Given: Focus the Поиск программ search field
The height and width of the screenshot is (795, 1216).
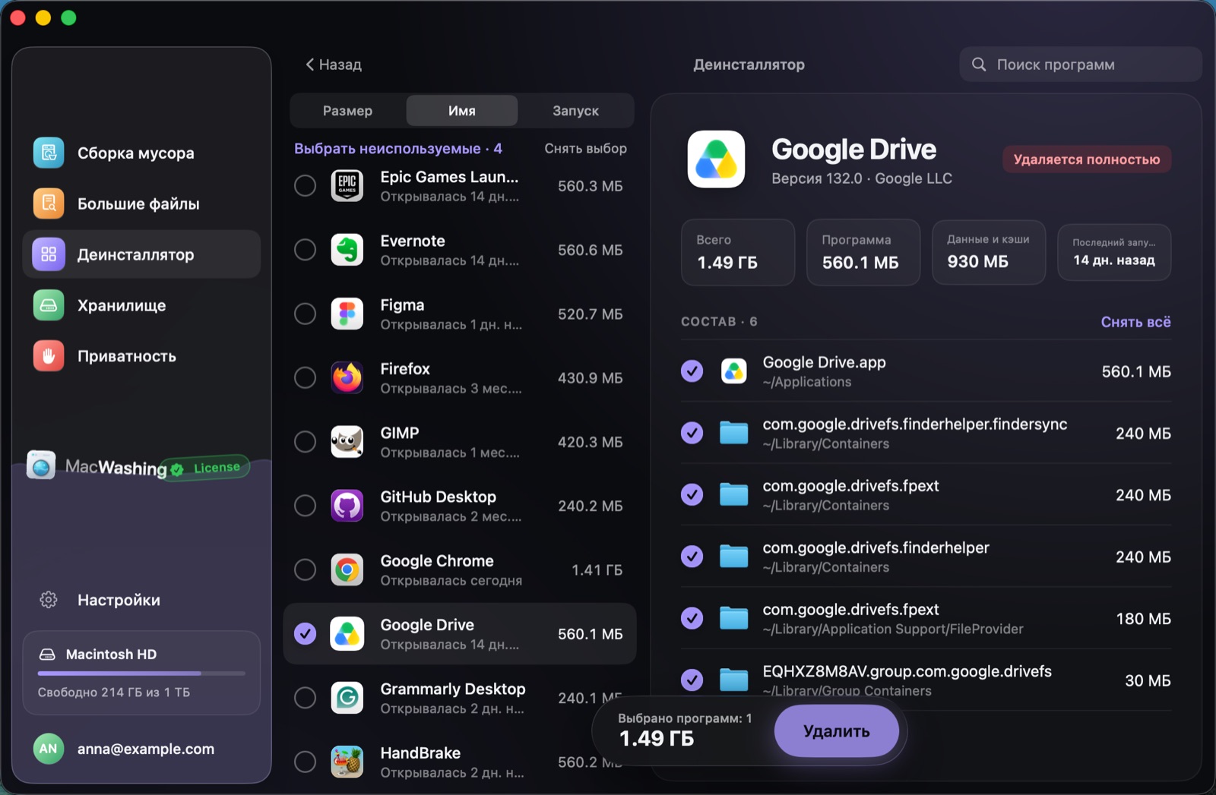Looking at the screenshot, I should coord(1081,65).
